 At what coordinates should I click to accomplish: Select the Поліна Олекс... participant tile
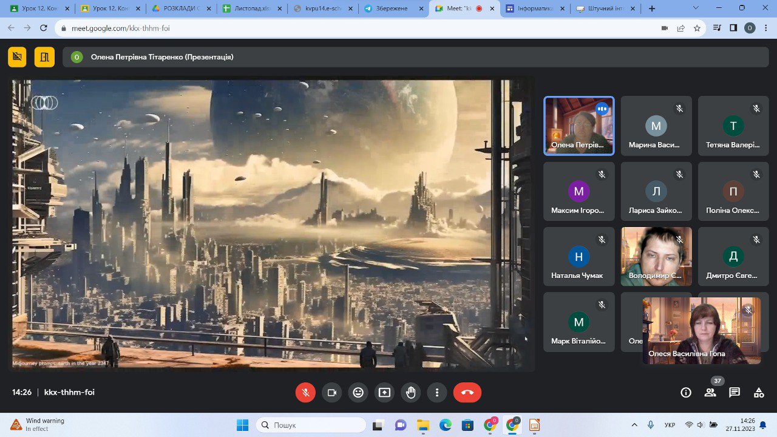coord(733,191)
